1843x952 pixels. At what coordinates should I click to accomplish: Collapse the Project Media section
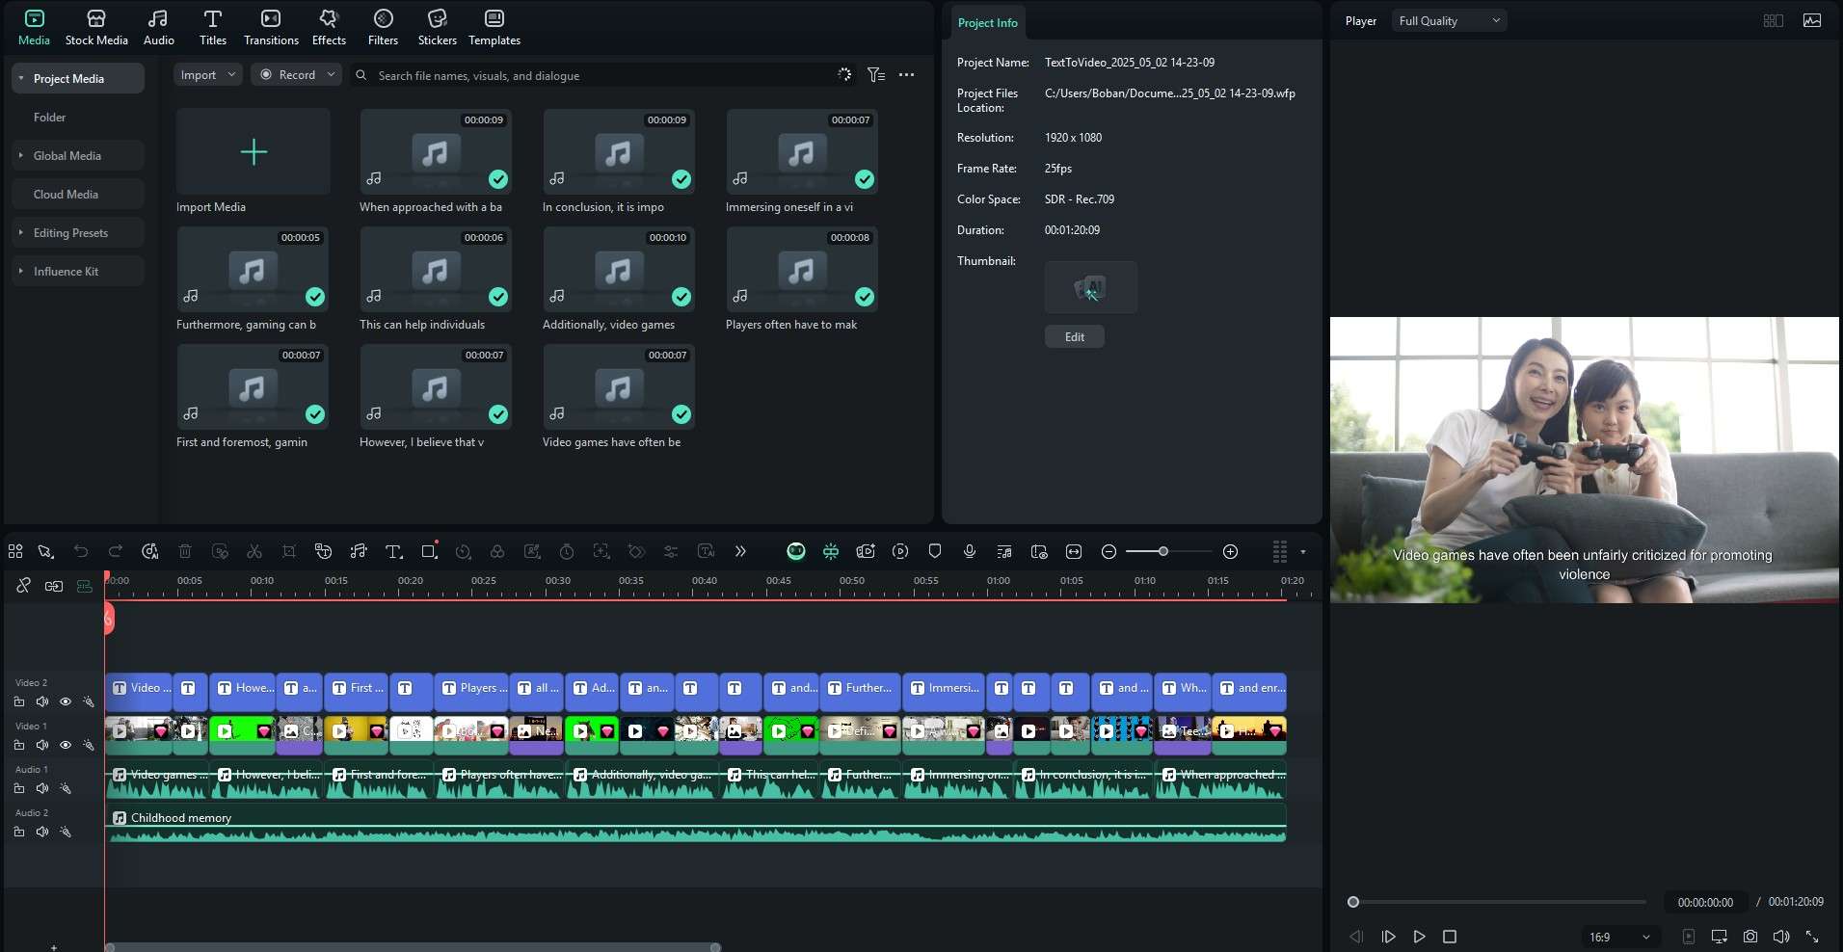[x=21, y=78]
